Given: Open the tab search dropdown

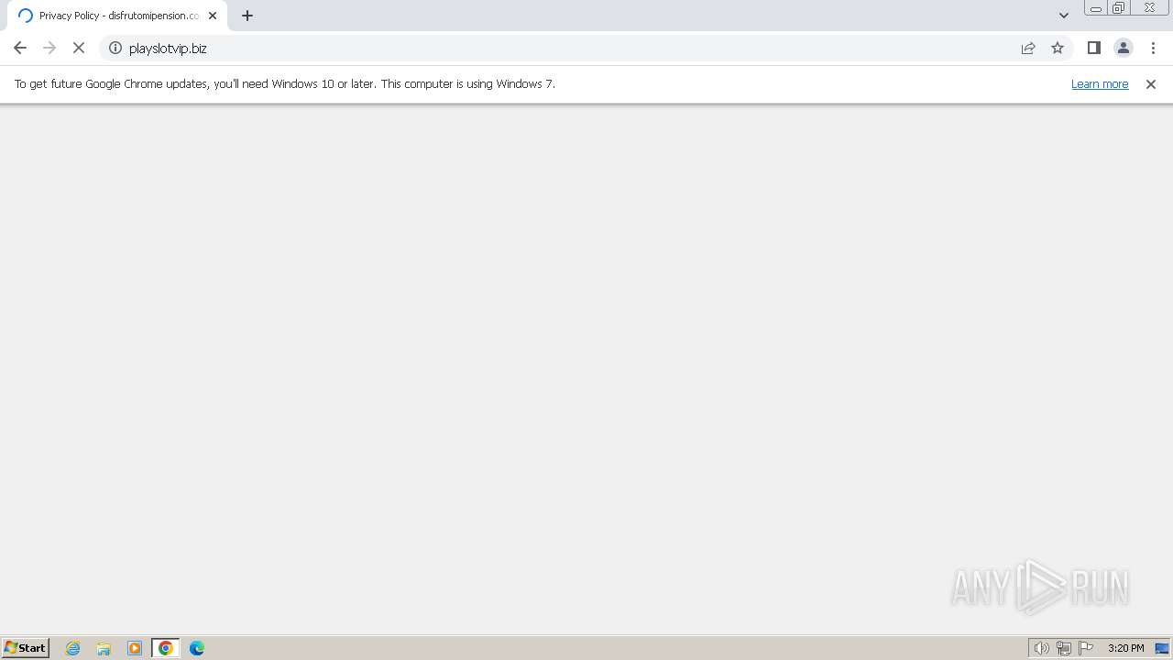Looking at the screenshot, I should click(1064, 16).
